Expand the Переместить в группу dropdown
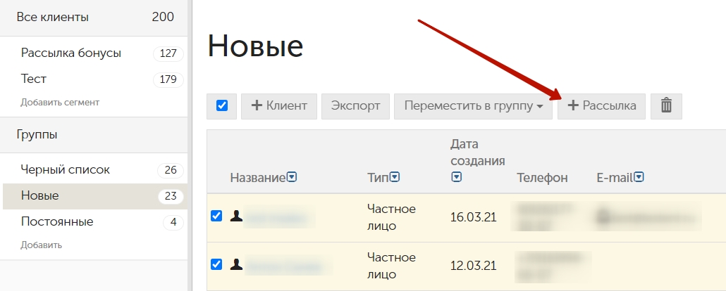 (473, 106)
